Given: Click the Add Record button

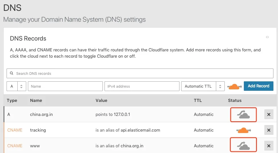Looking at the screenshot, I should pyautogui.click(x=259, y=86).
